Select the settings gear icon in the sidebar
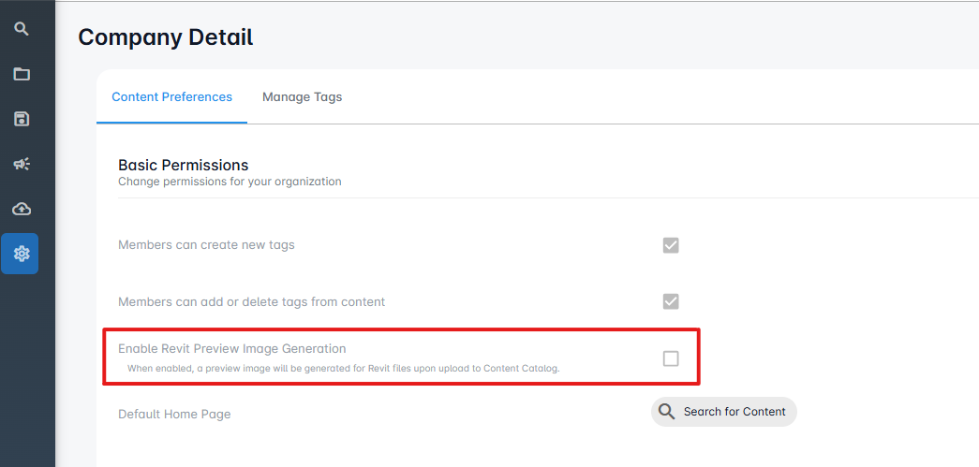Viewport: 979px width, 467px height. 21,254
